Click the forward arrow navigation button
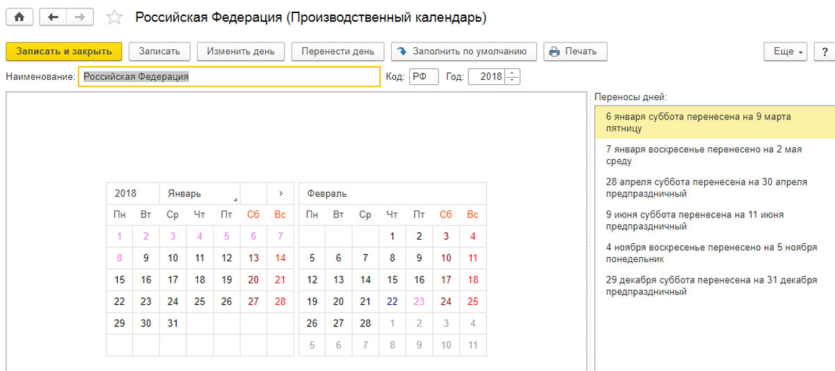 (80, 17)
